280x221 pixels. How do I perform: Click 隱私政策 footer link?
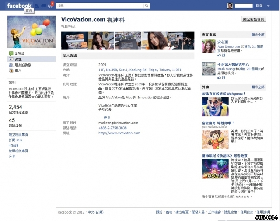[x=231, y=212]
